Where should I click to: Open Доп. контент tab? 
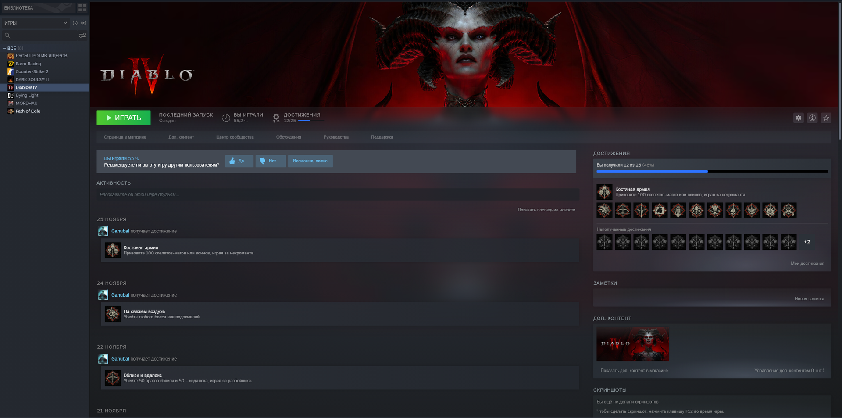181,137
